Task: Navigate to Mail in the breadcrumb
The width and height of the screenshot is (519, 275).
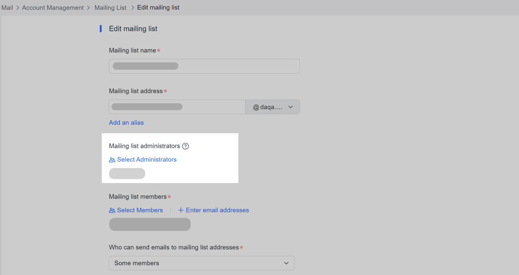Action: click(x=7, y=7)
